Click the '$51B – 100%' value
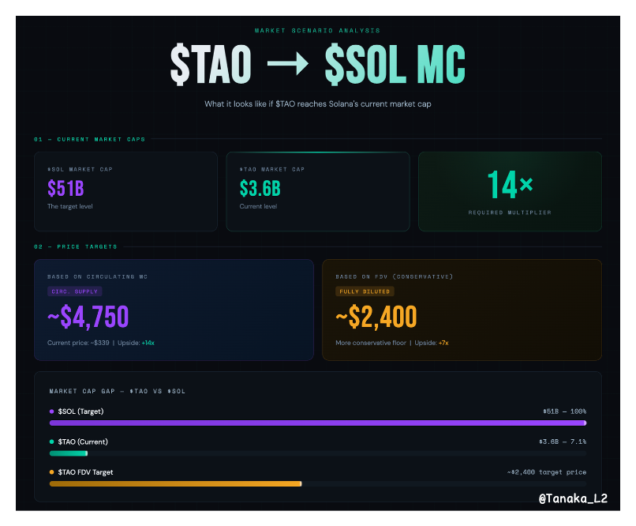The image size is (636, 526). pos(565,411)
